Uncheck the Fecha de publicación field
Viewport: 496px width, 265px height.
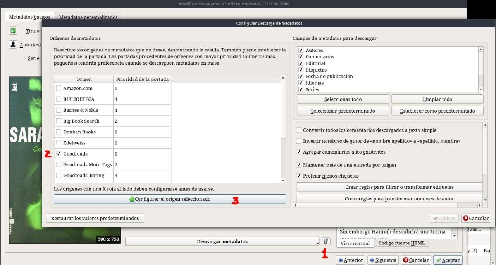301,77
